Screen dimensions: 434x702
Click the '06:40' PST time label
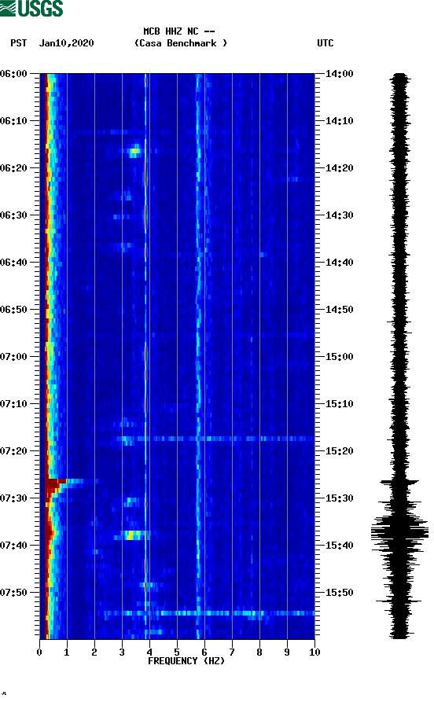[x=13, y=262]
